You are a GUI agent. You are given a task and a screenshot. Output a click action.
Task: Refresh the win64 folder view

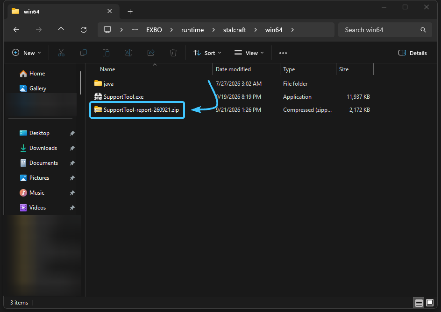click(x=84, y=30)
